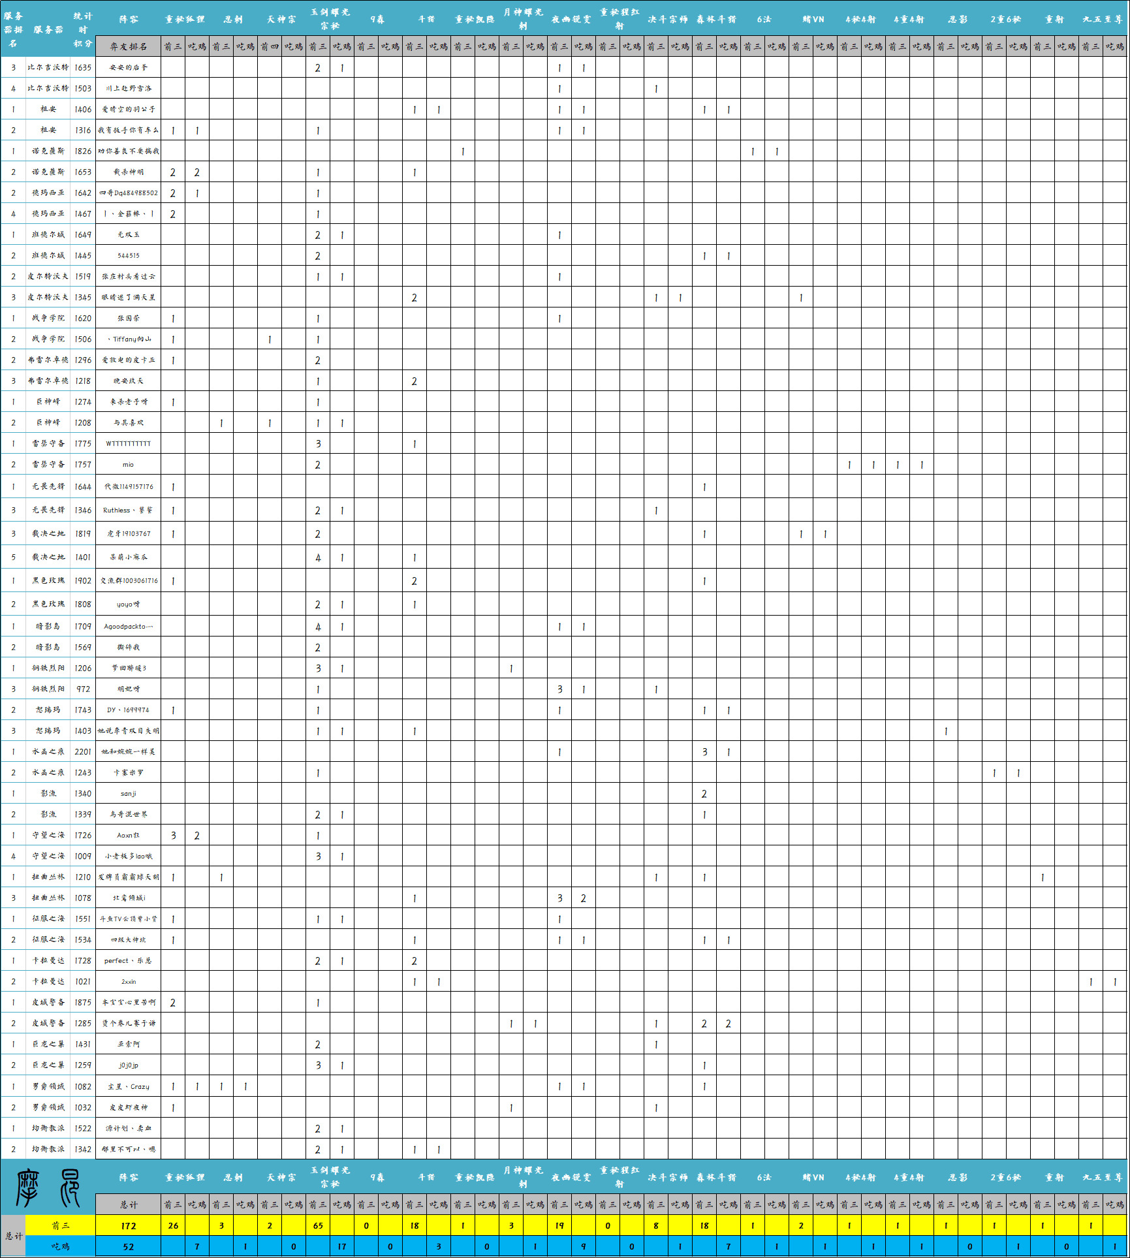This screenshot has height=1258, width=1130.
Task: Select the "统计时积分" column header
Action: click(x=83, y=29)
